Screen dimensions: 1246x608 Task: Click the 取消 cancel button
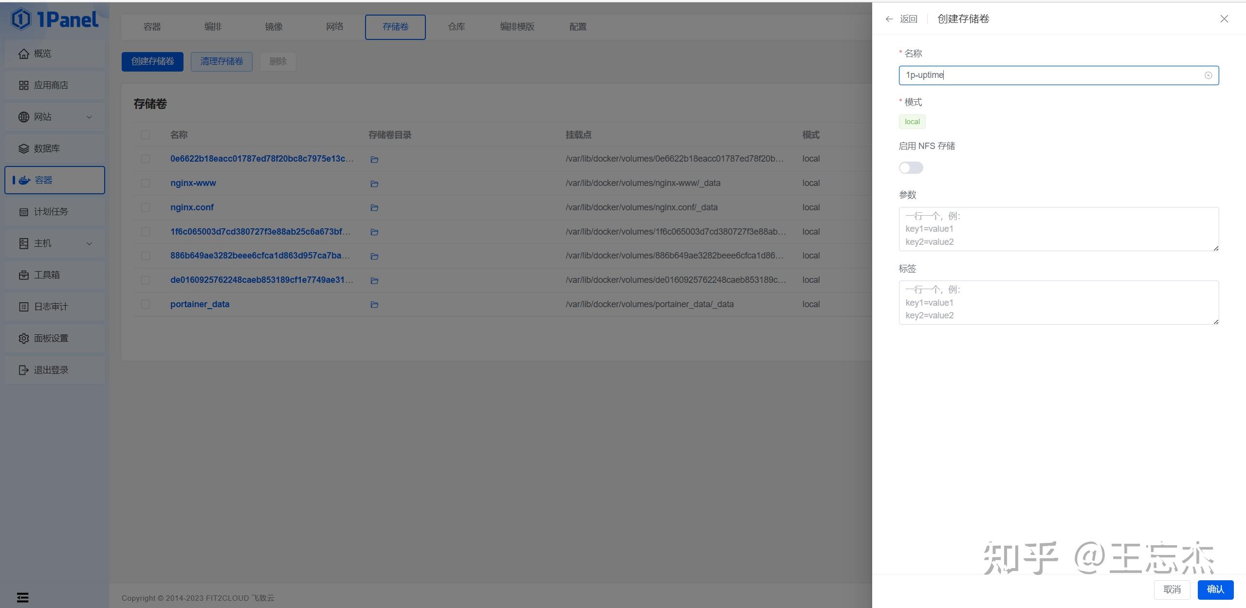coord(1172,590)
